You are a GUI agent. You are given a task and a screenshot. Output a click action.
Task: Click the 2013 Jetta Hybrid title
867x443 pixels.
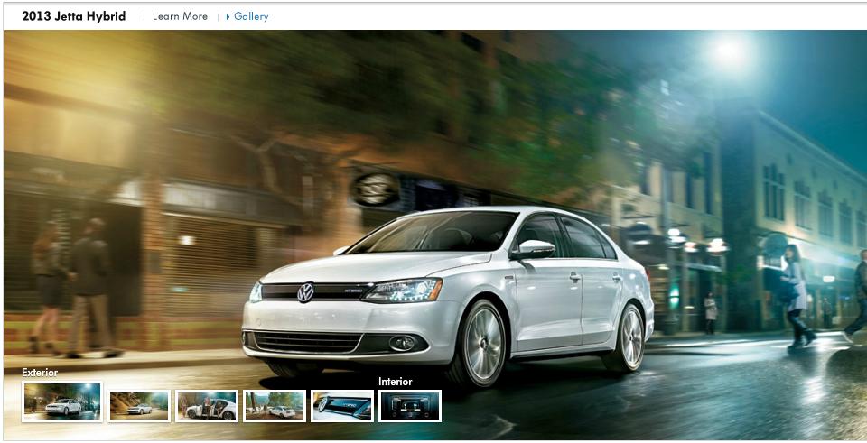coord(73,16)
